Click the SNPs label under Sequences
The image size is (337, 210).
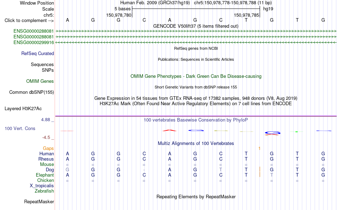(x=48, y=70)
